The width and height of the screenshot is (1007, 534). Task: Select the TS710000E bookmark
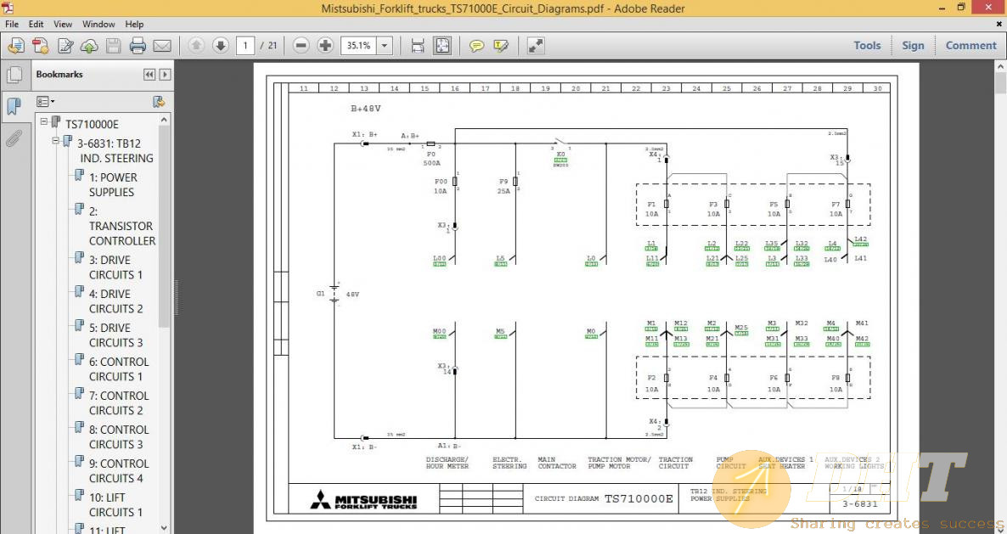tap(92, 125)
